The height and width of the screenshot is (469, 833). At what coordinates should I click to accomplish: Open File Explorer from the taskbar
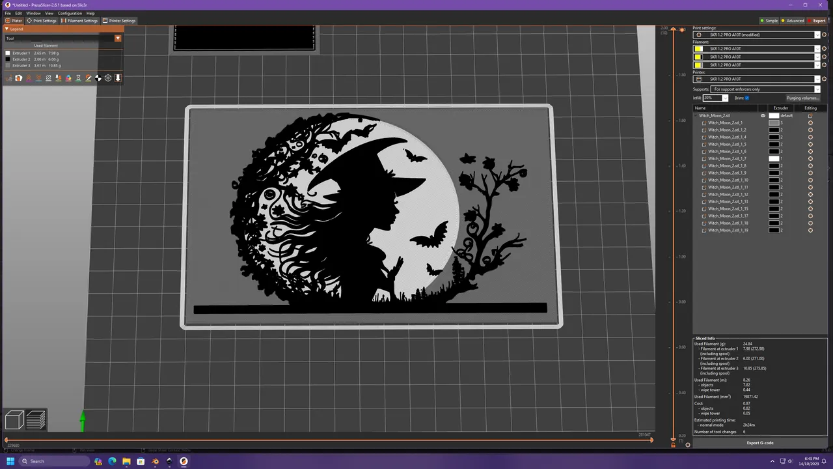click(x=126, y=462)
